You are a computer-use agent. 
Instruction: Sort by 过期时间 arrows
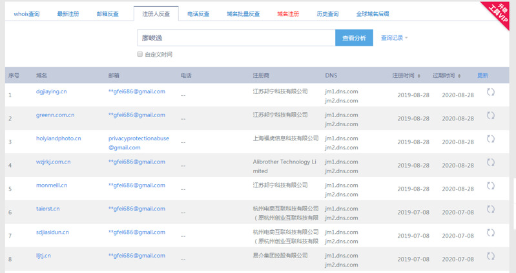tap(459, 76)
